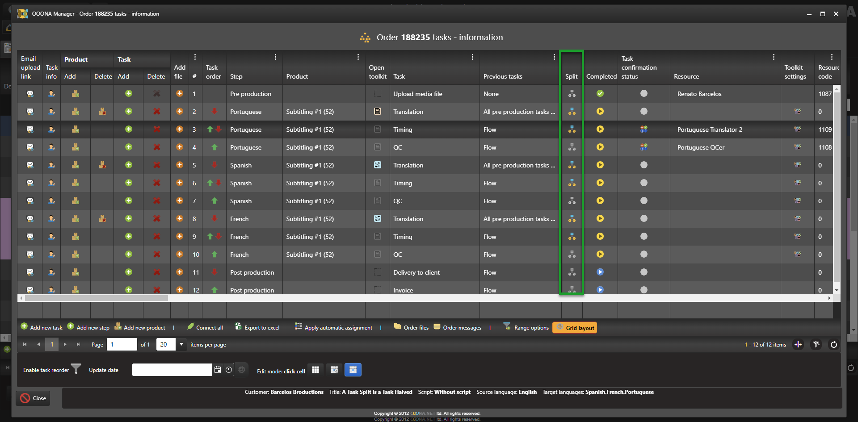Click the grid's horizontal scrollbar thumb
The width and height of the screenshot is (858, 422).
pos(96,298)
